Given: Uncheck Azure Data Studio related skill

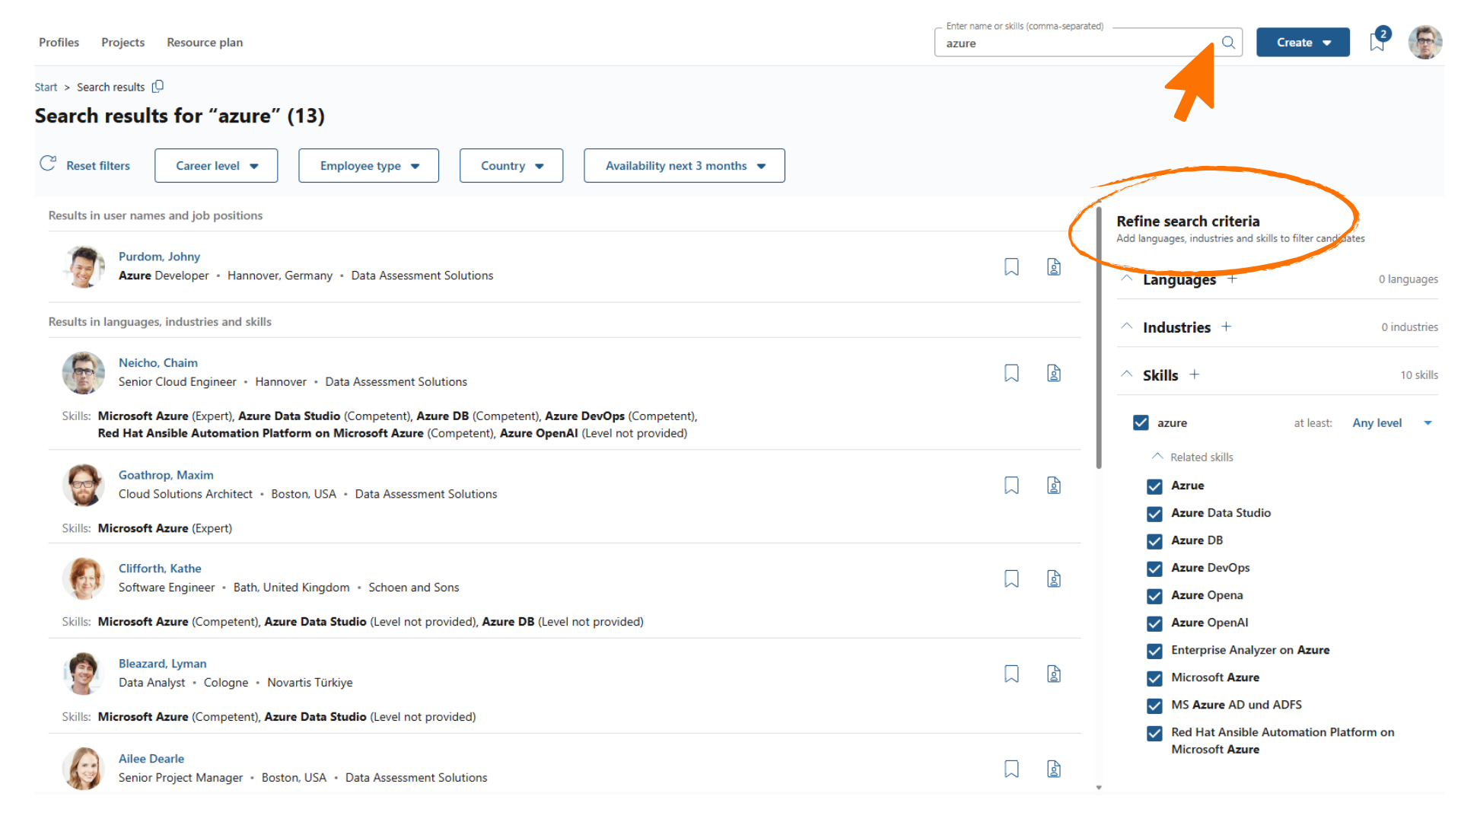Looking at the screenshot, I should pos(1154,514).
